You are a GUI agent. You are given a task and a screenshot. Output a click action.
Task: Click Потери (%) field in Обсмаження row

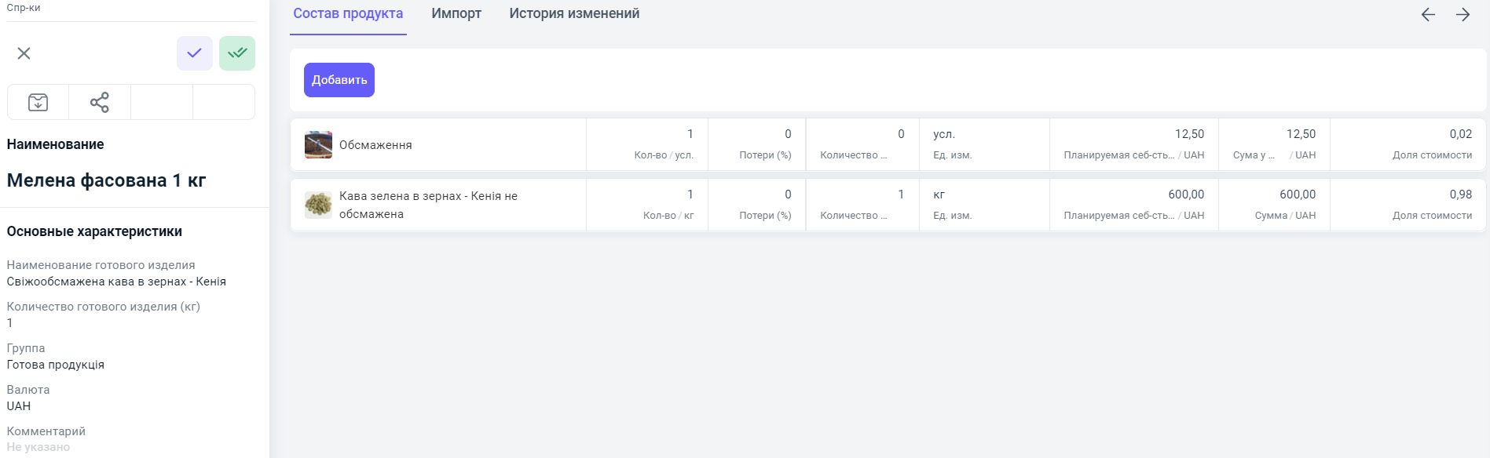[757, 144]
